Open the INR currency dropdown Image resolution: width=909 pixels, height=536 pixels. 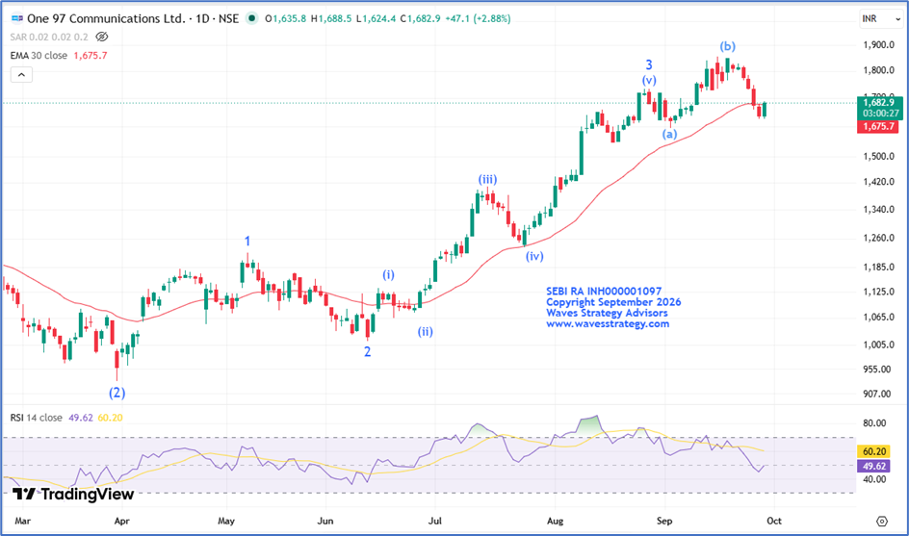pos(881,18)
